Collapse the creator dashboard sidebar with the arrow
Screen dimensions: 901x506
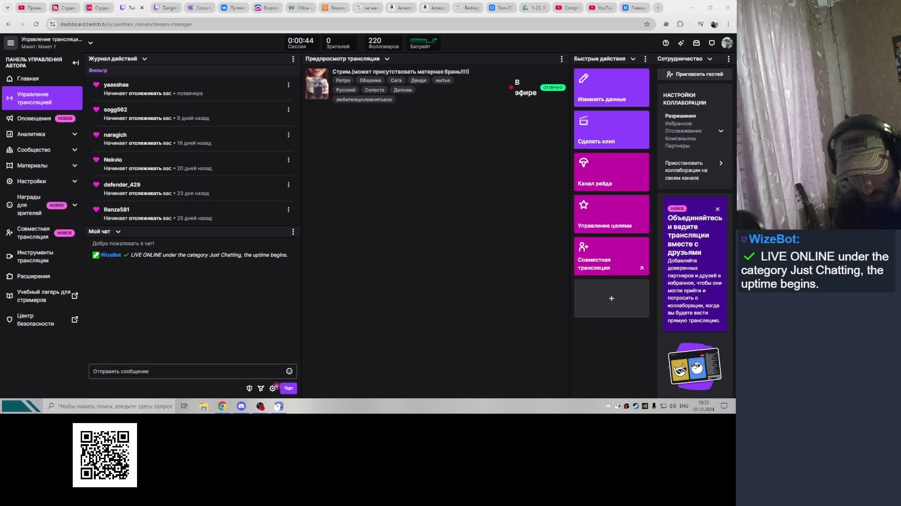click(76, 63)
